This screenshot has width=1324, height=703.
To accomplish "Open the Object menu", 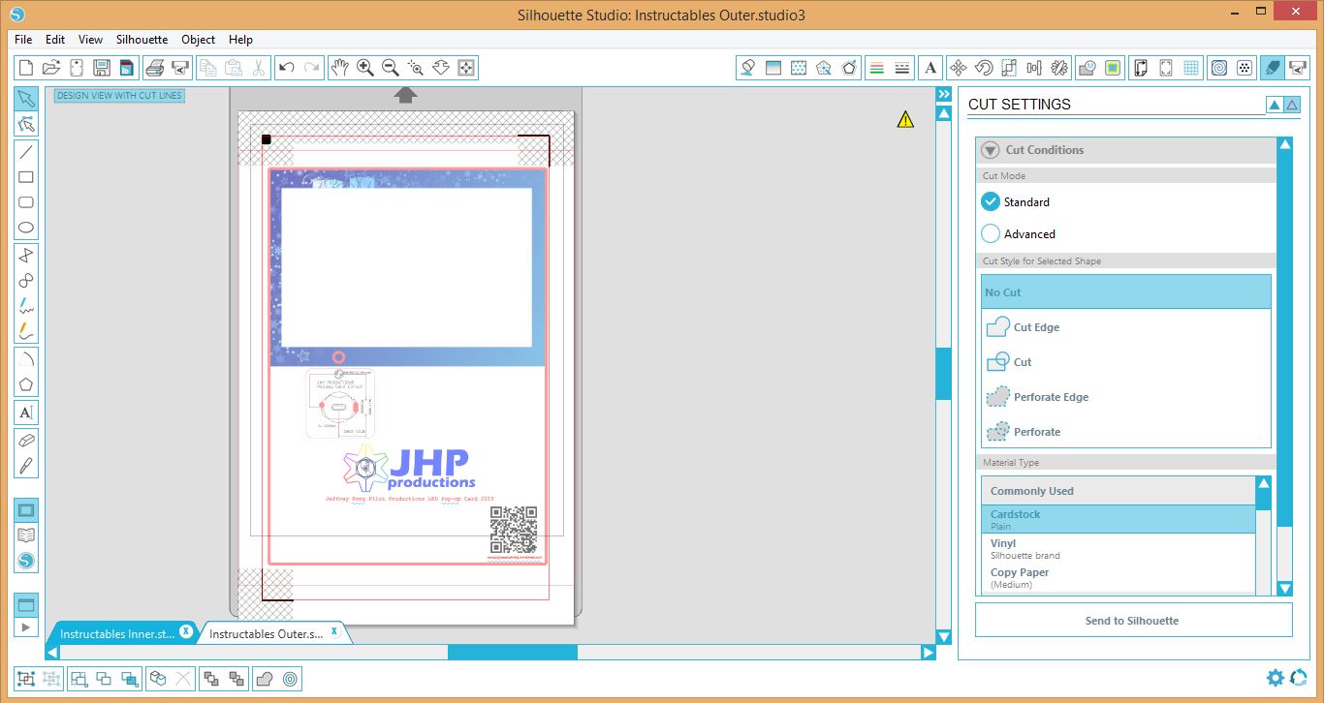I will pos(199,40).
